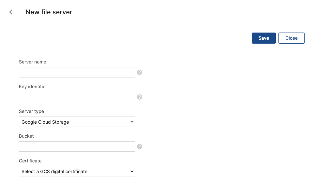The width and height of the screenshot is (315, 180).
Task: Expand the Server type chevron arrow
Action: pos(132,122)
